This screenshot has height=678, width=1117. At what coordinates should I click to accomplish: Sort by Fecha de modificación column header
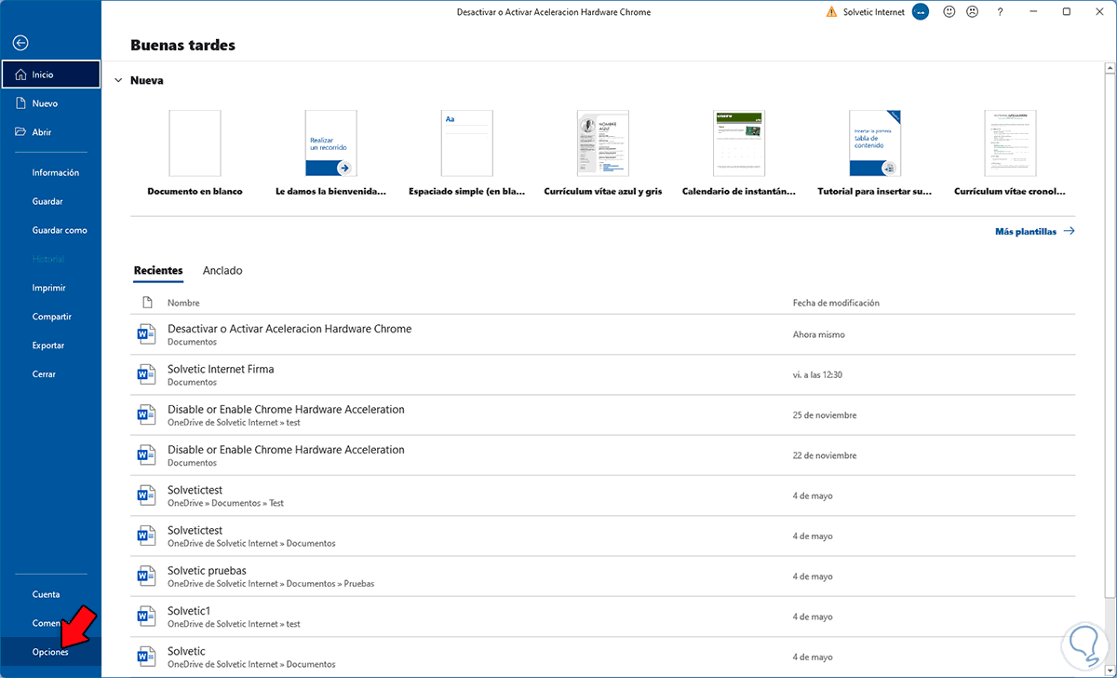pos(835,303)
